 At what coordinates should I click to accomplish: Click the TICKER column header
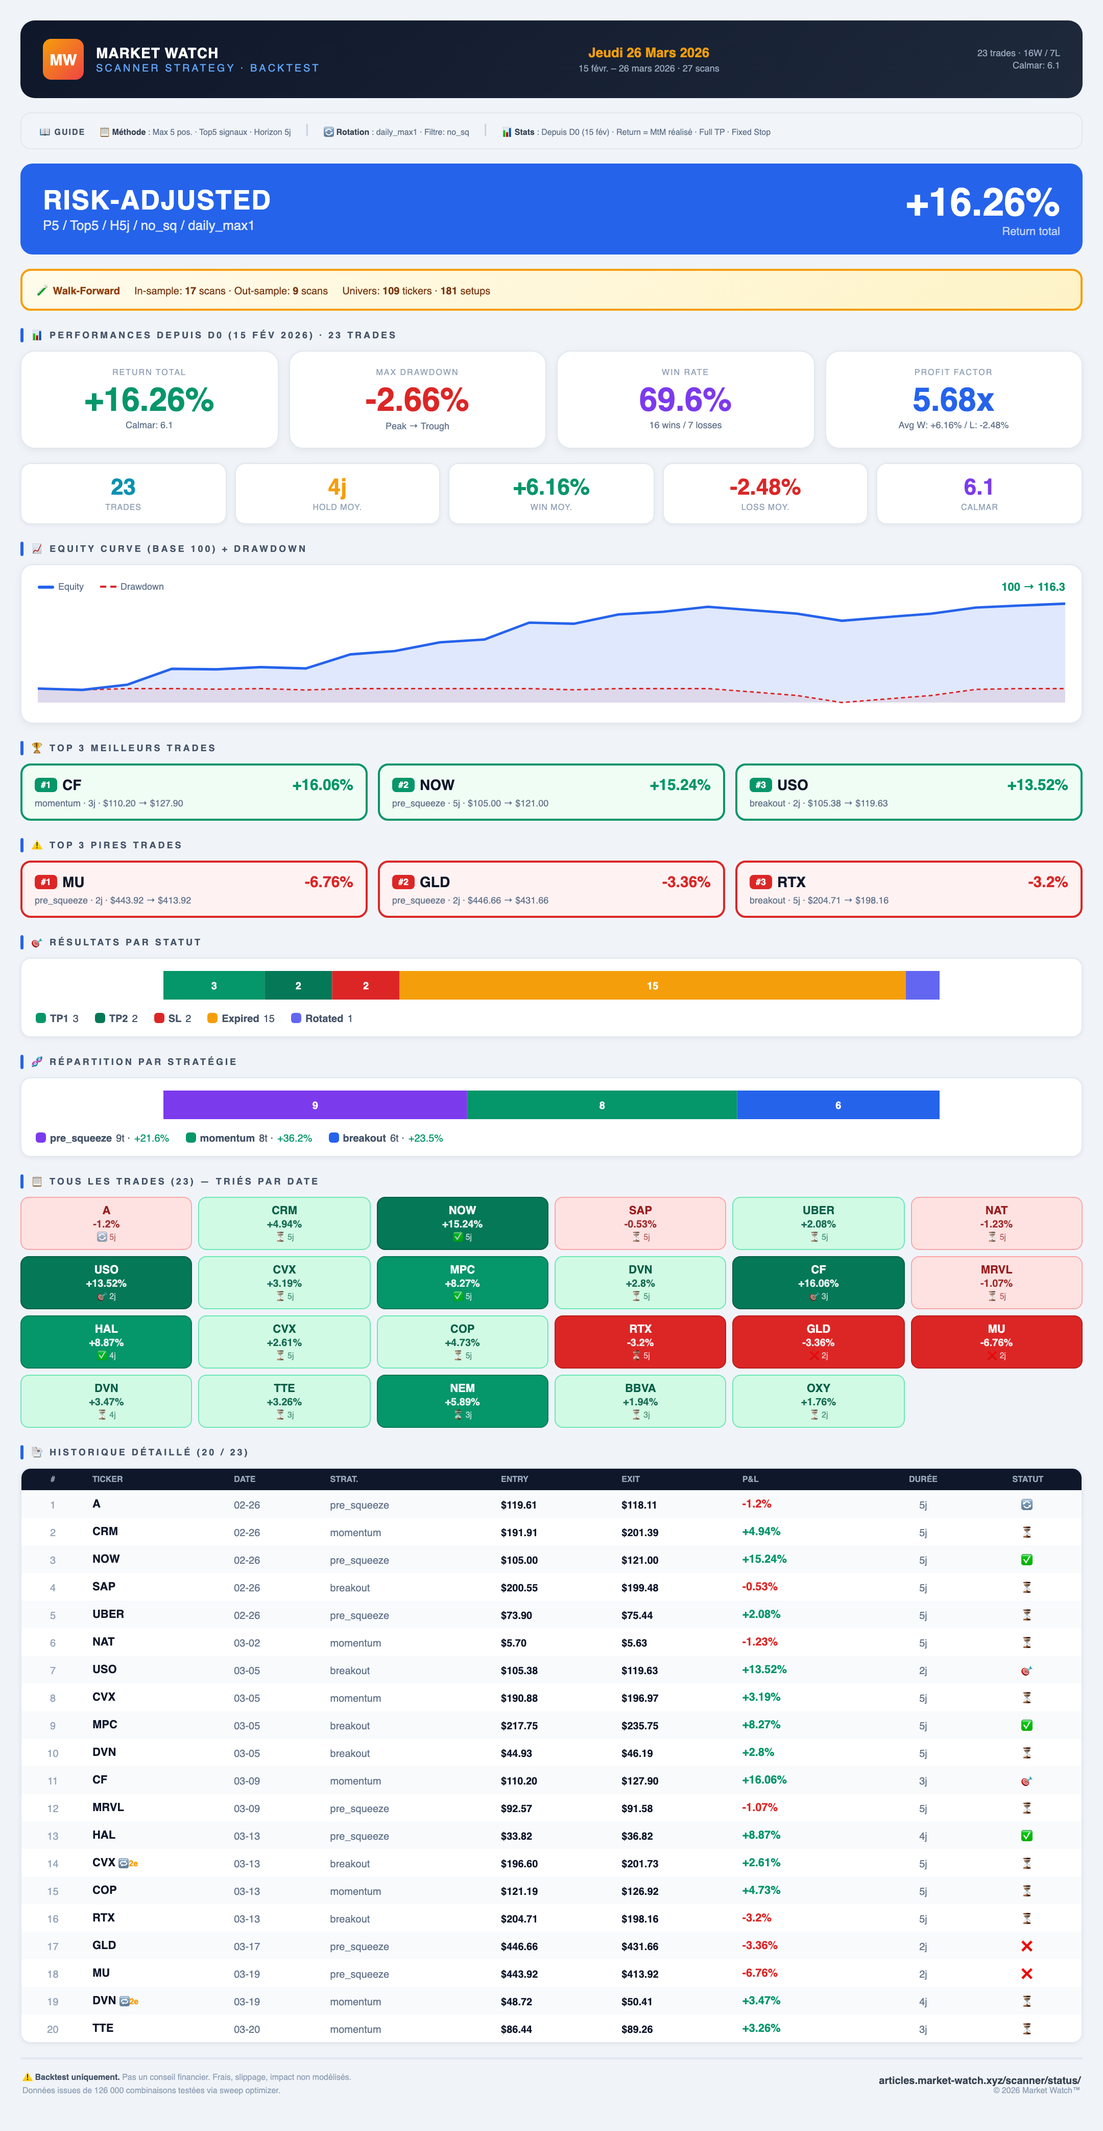pos(107,1479)
